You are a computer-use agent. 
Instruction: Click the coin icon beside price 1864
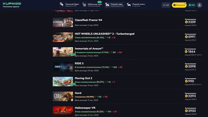[x=186, y=52]
